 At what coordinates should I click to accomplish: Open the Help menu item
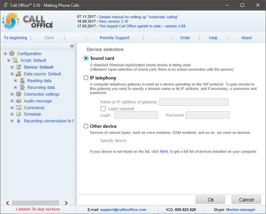[x=213, y=38]
